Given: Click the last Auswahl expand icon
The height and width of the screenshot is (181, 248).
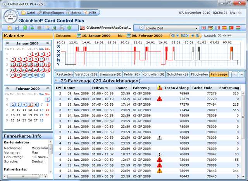Looking at the screenshot, I should pos(229,36).
